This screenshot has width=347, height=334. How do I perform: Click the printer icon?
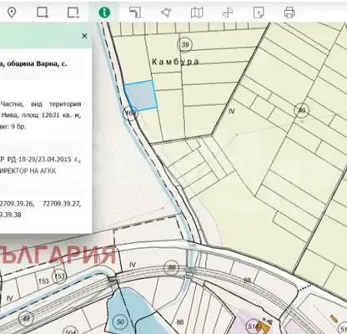point(289,13)
